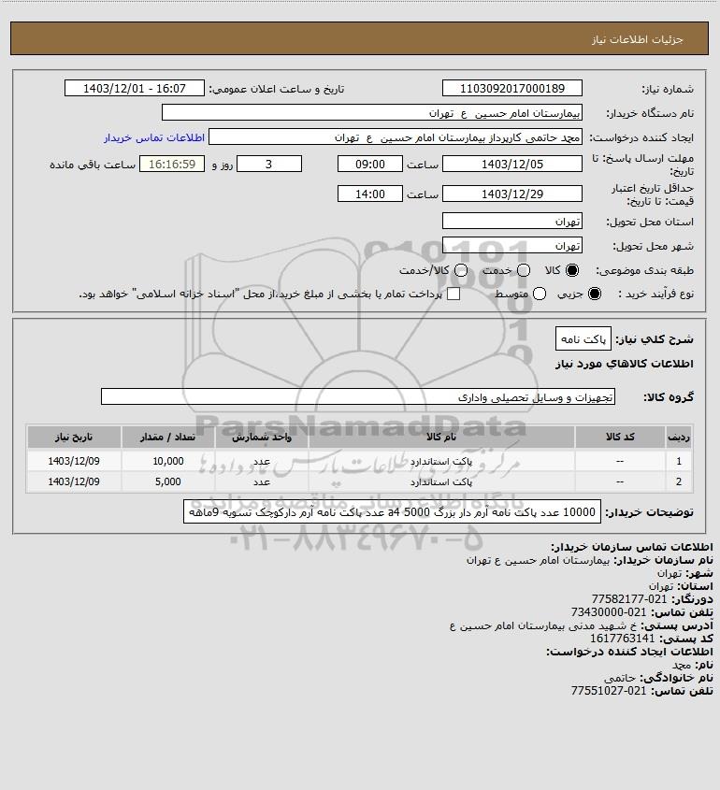Click the ردیف column header
Screen dimensions: 720x790
(679, 437)
